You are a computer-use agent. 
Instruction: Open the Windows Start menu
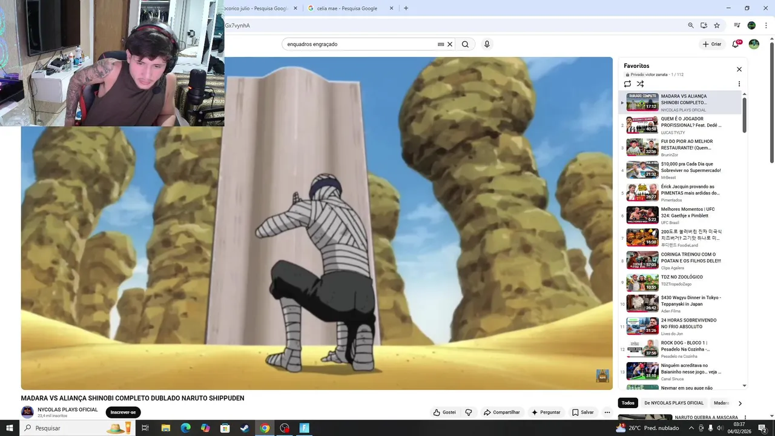point(10,428)
